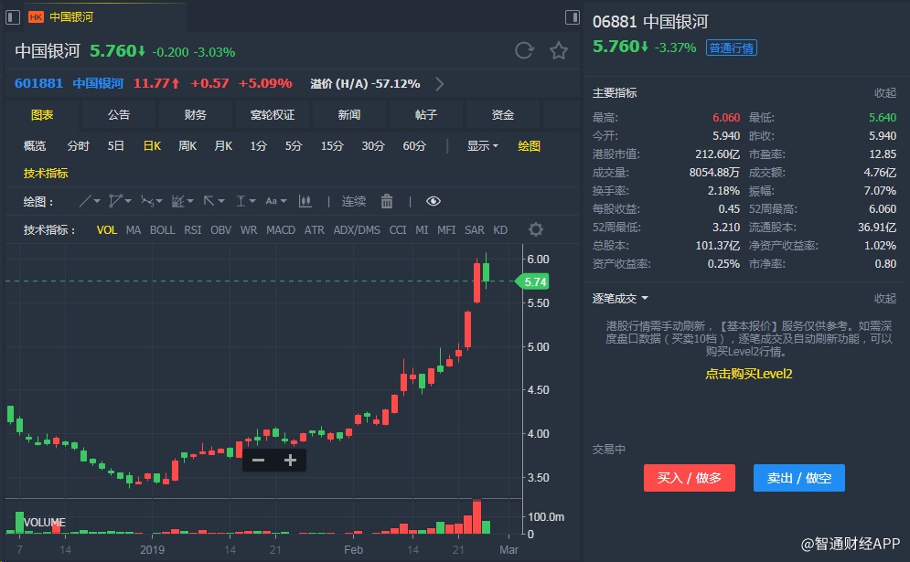Image resolution: width=910 pixels, height=562 pixels.
Task: Click the HK market badge icon
Action: [x=36, y=17]
